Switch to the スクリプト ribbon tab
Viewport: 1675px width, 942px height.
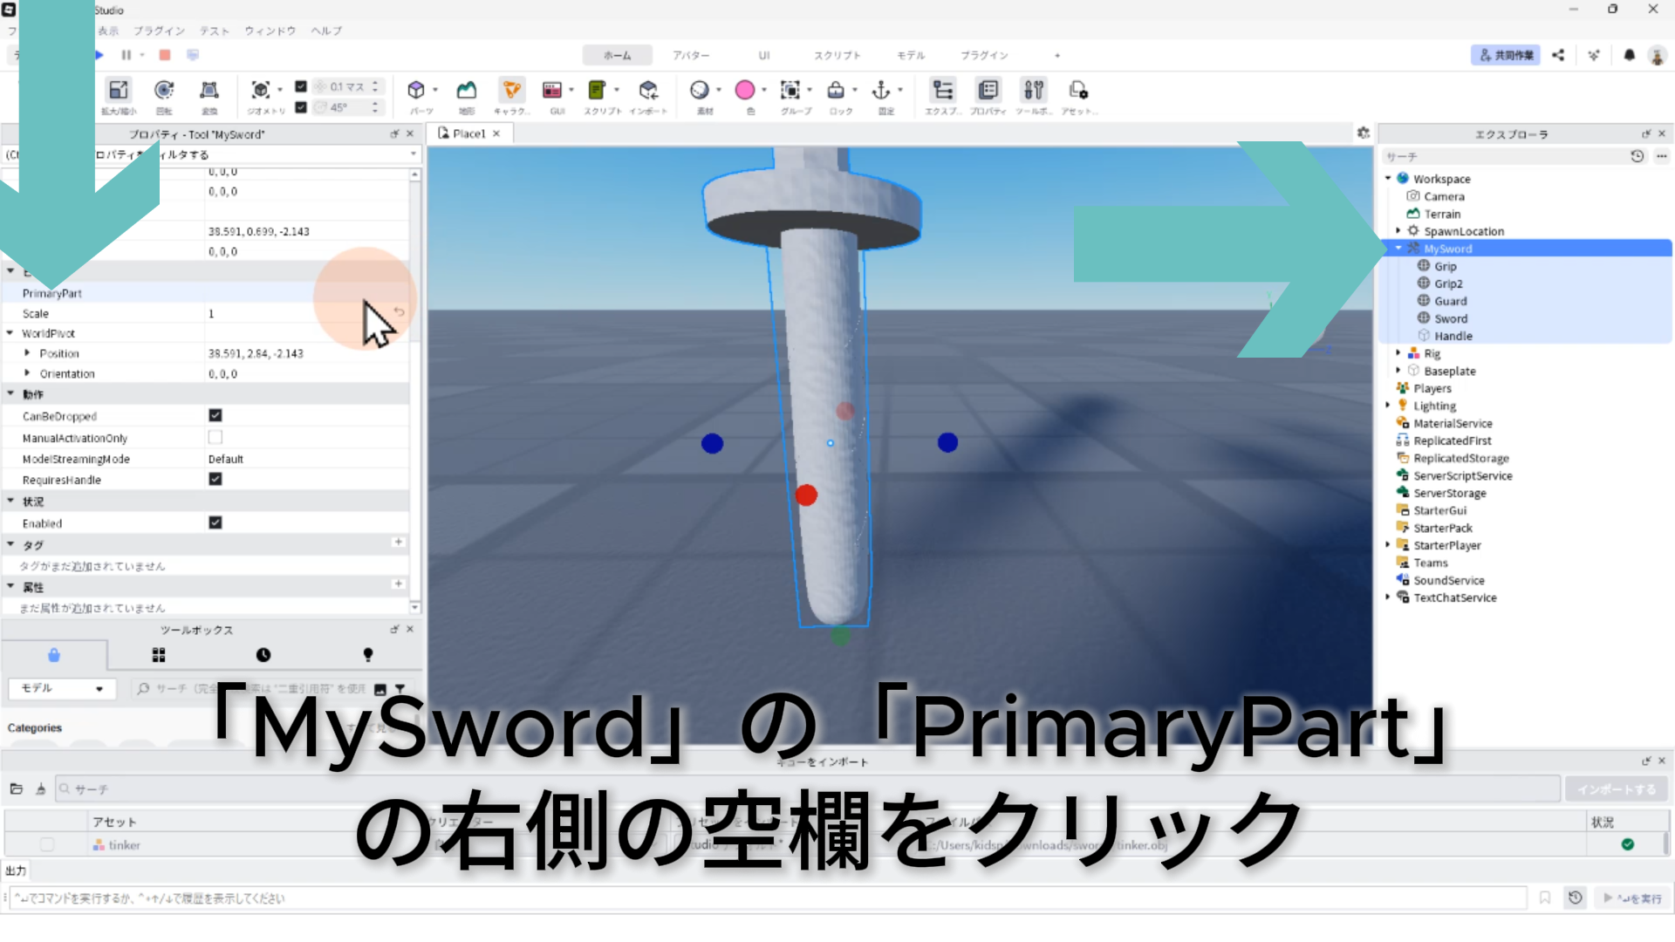tap(837, 55)
